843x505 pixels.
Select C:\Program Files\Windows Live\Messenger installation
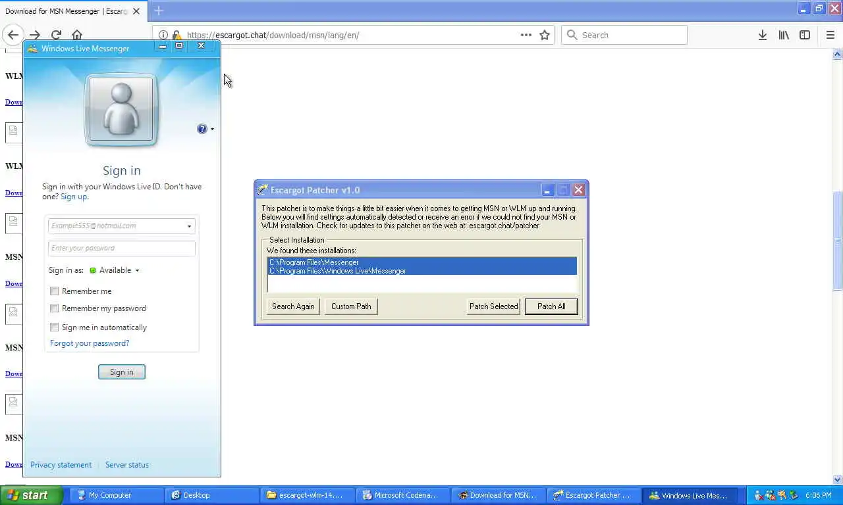[x=421, y=271]
